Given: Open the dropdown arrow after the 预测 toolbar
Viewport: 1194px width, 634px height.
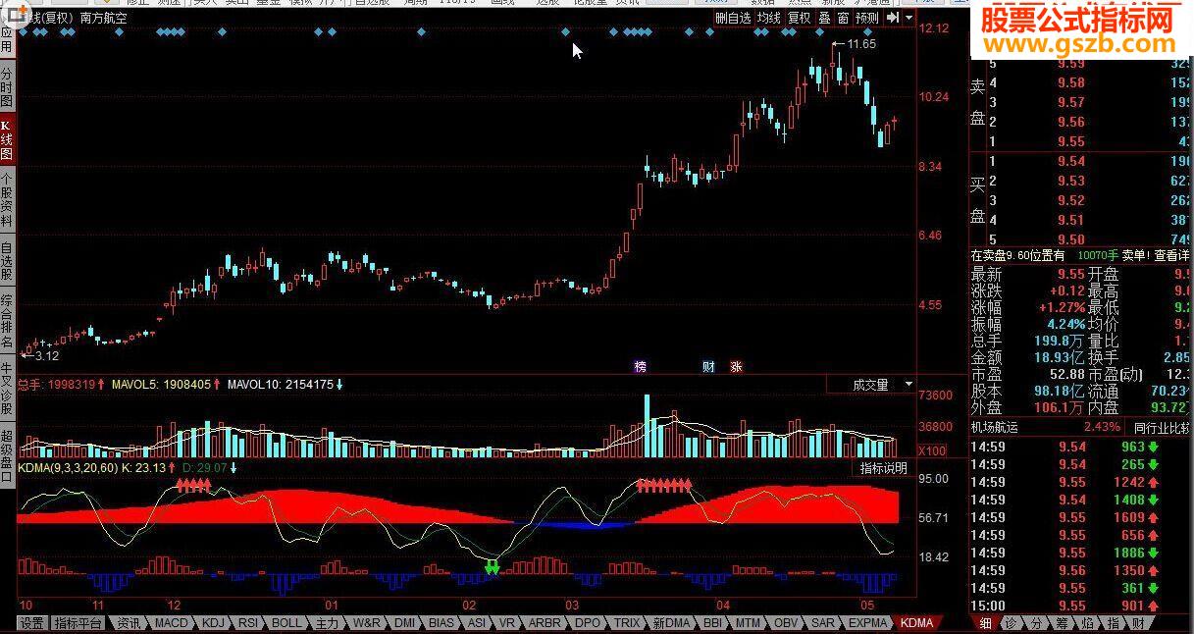Looking at the screenshot, I should click(908, 18).
